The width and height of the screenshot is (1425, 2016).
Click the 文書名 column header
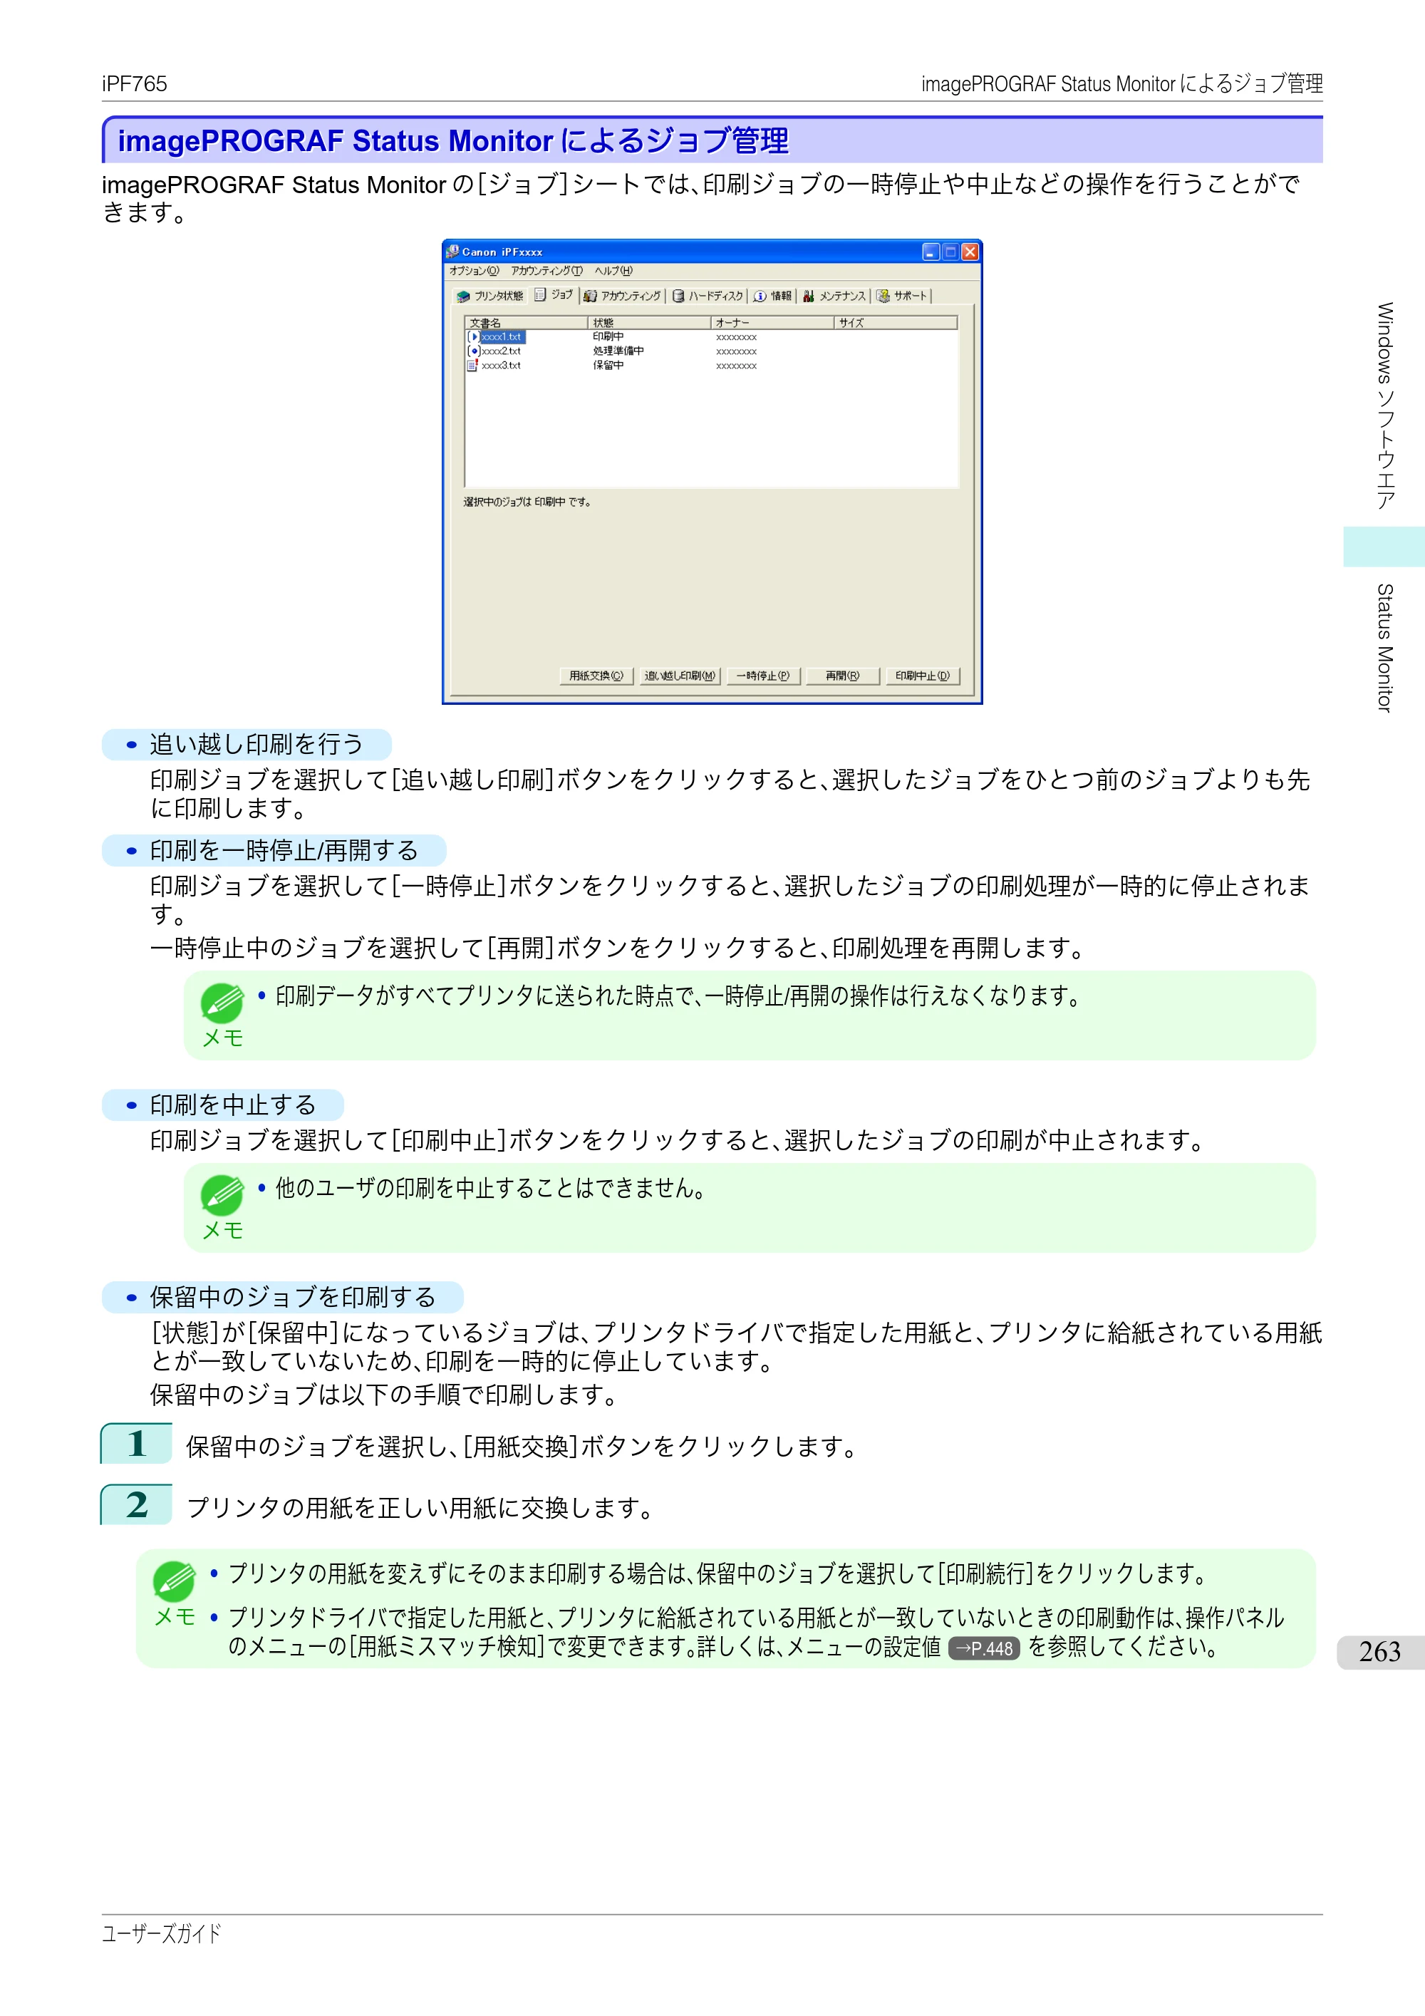pyautogui.click(x=526, y=323)
